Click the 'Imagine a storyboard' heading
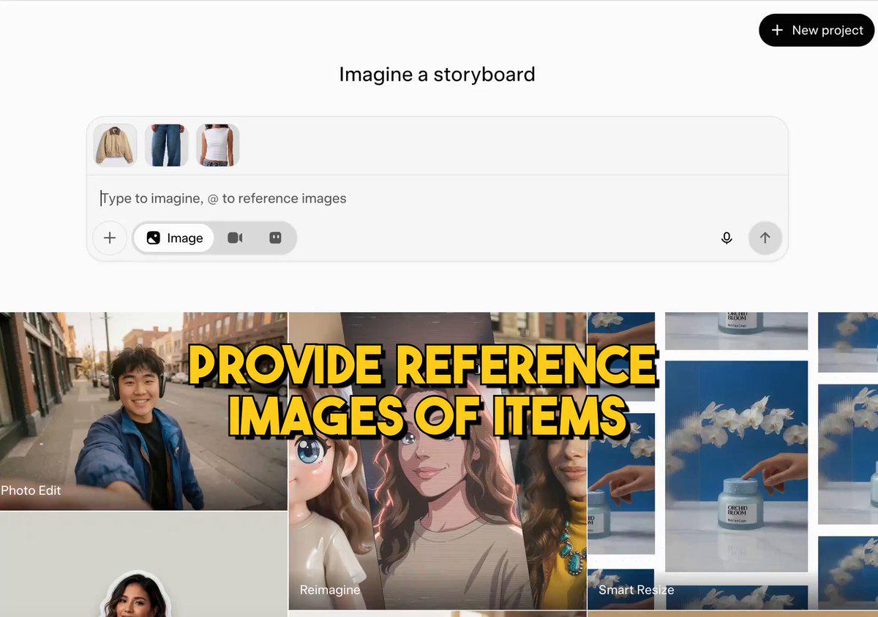The height and width of the screenshot is (617, 878). [x=437, y=74]
